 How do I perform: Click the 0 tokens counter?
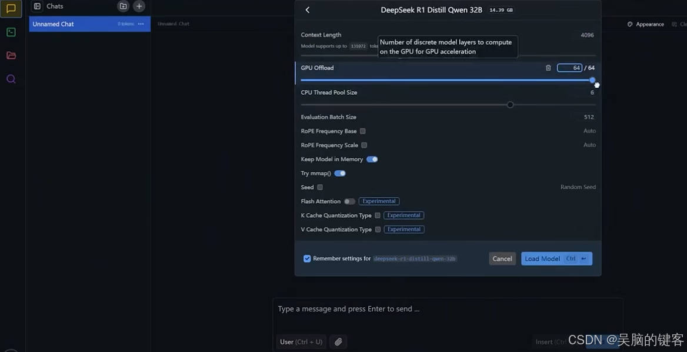coord(125,24)
